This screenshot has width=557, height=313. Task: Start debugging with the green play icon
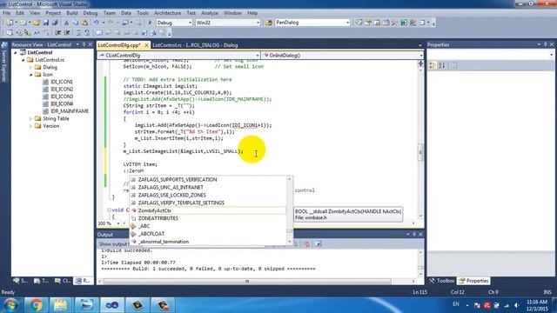click(x=150, y=23)
